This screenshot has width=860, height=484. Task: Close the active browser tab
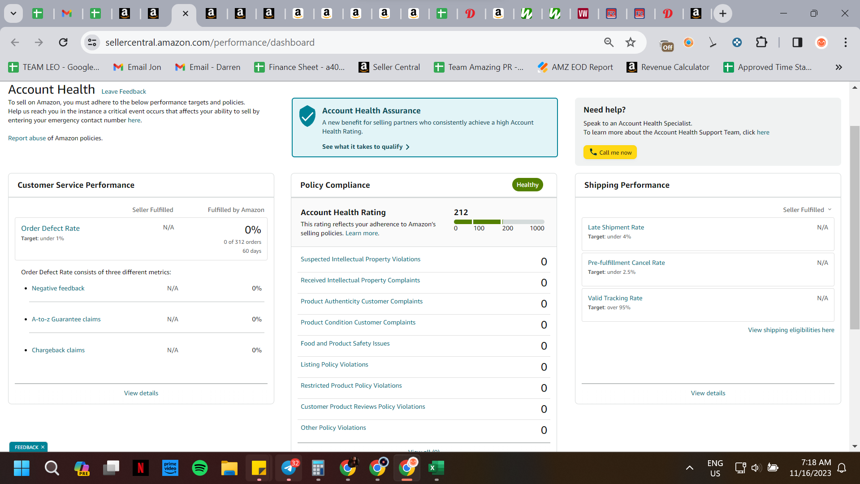[185, 13]
